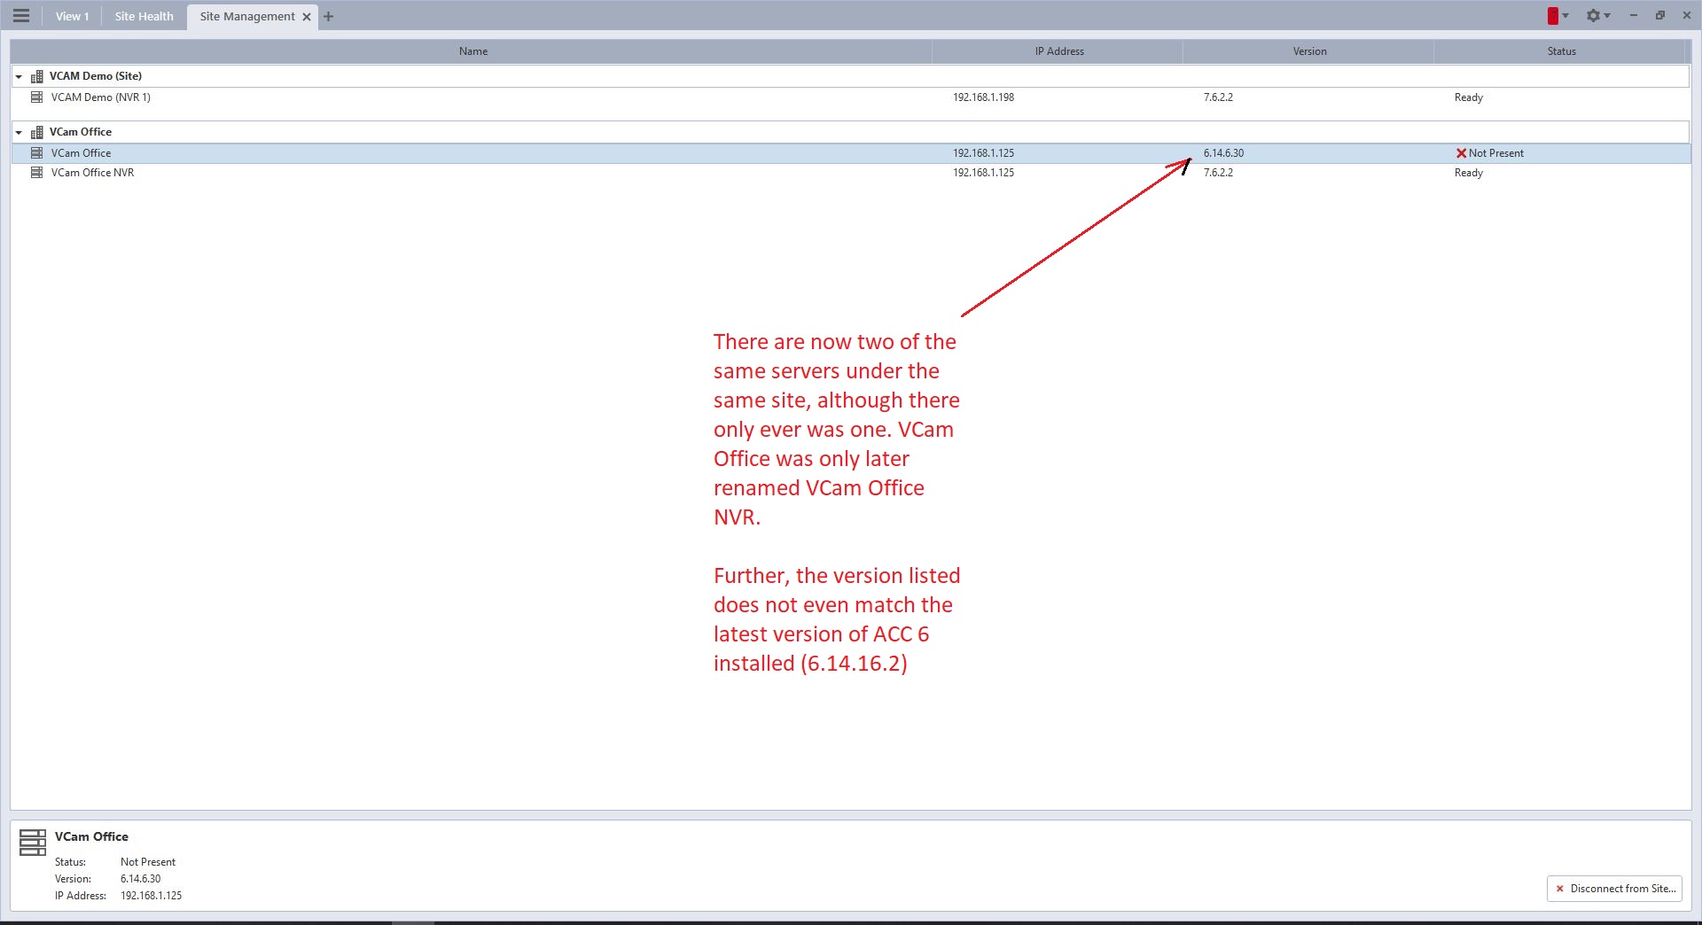Switch to the View 1 tab
The image size is (1702, 925).
72,16
